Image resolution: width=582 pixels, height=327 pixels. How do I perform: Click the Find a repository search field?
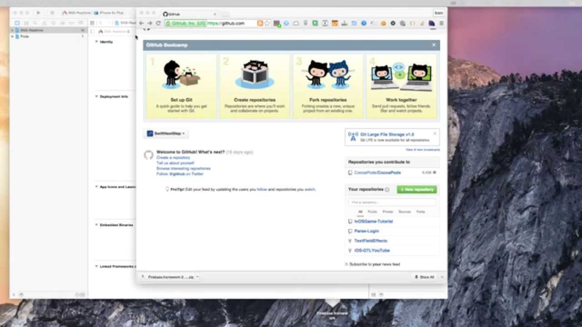click(x=392, y=202)
